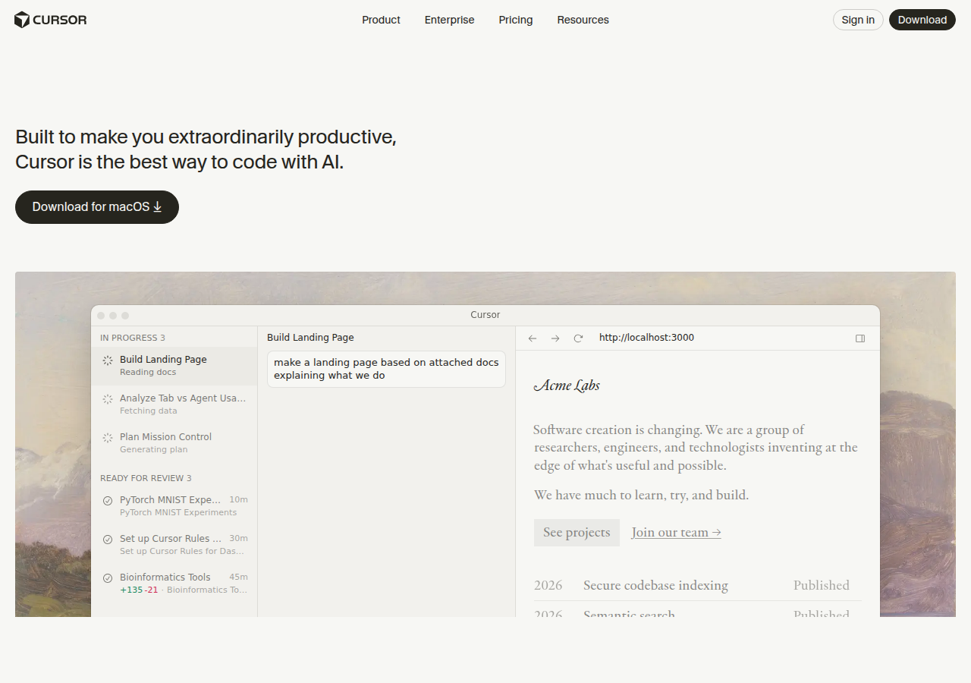Screen dimensions: 971x683
Task: Open the Enterprise menu item
Action: click(449, 20)
